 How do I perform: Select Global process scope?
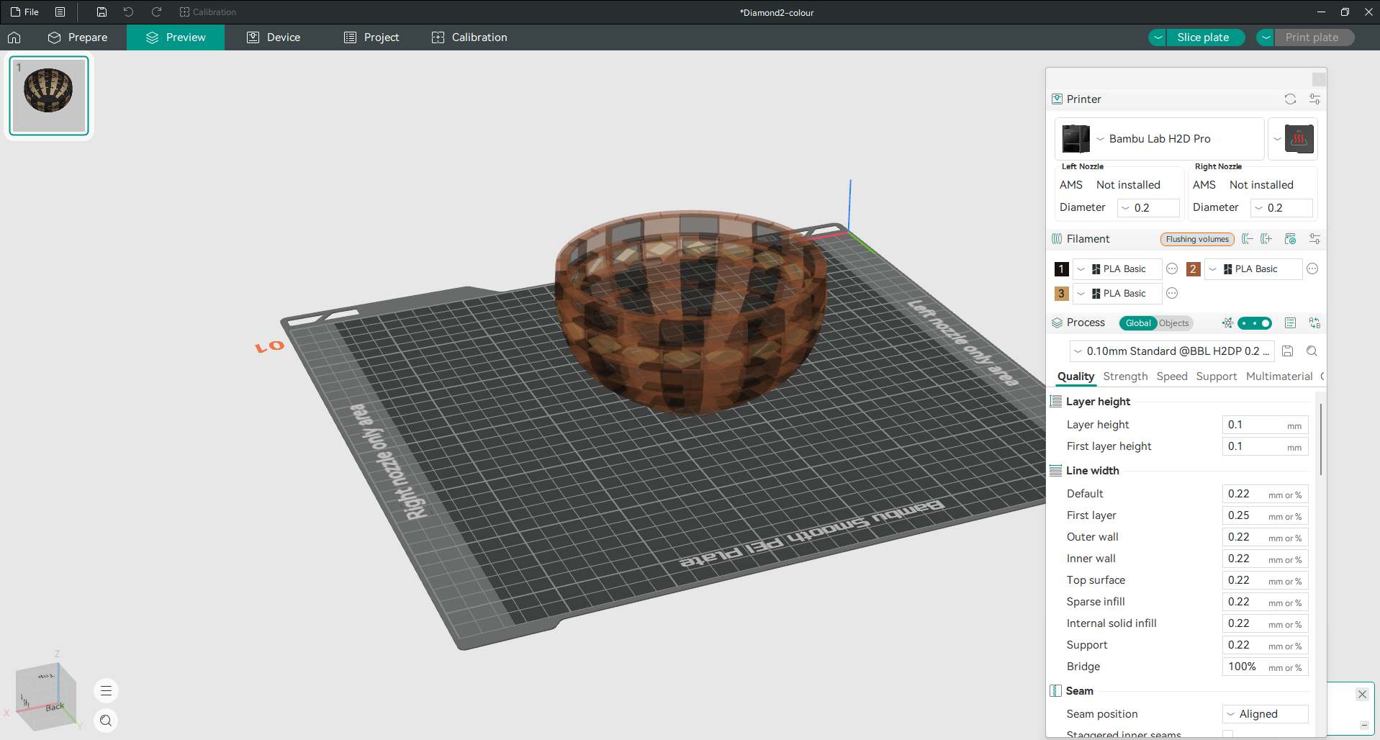point(1138,323)
